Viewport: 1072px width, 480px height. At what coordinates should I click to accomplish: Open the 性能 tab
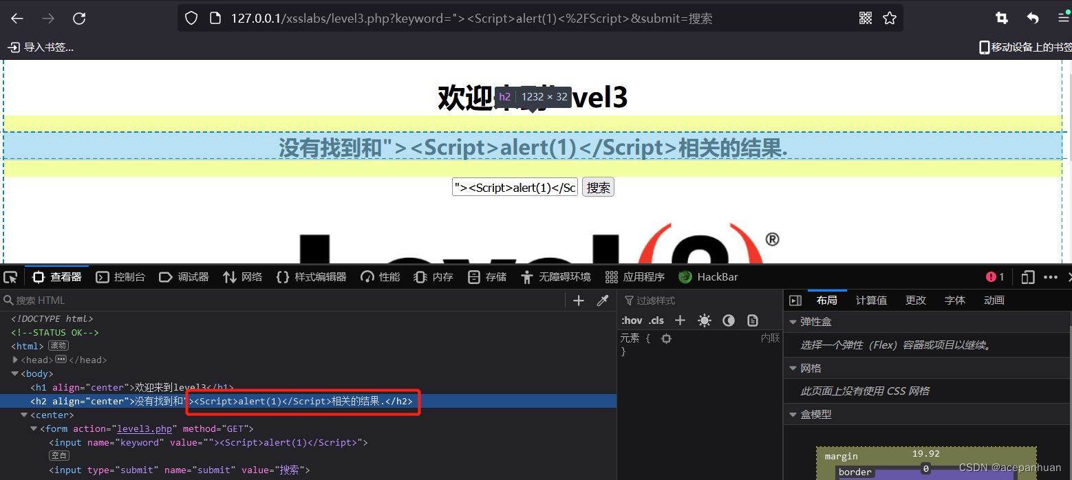point(380,277)
